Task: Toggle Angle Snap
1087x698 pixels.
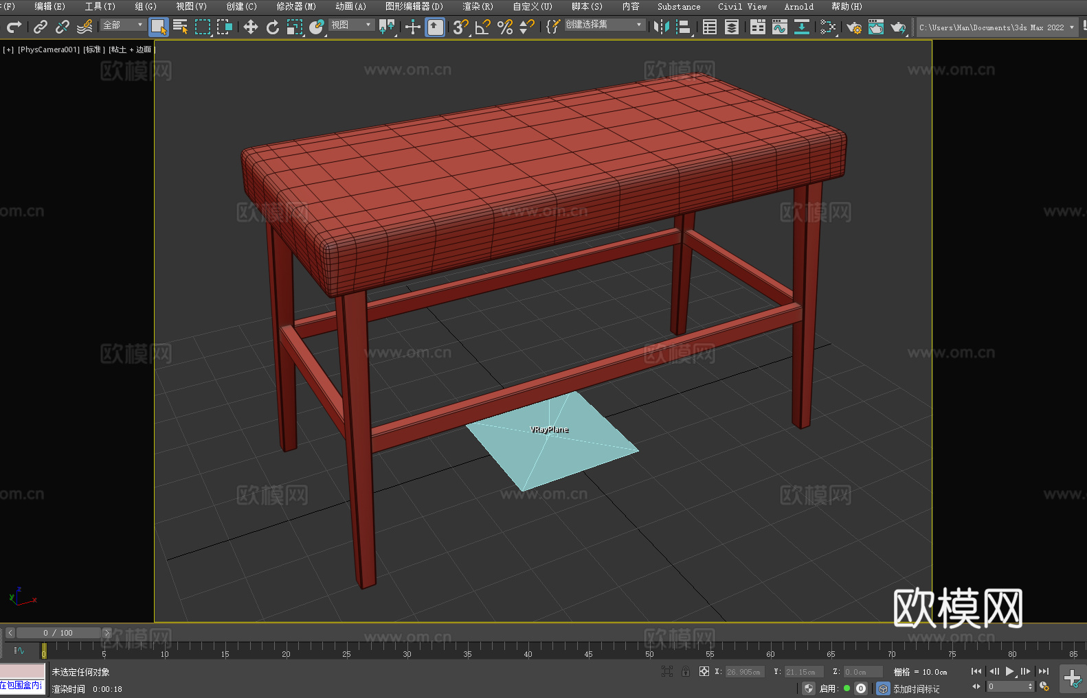Action: (483, 27)
